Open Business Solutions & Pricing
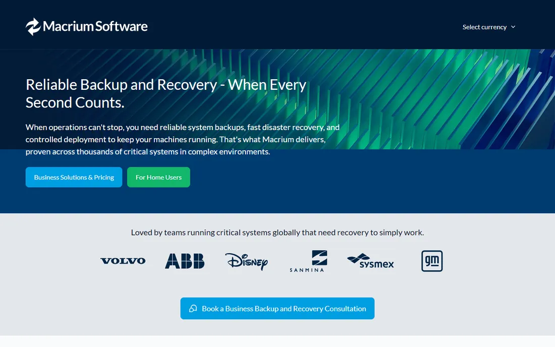This screenshot has width=555, height=347. pos(74,177)
